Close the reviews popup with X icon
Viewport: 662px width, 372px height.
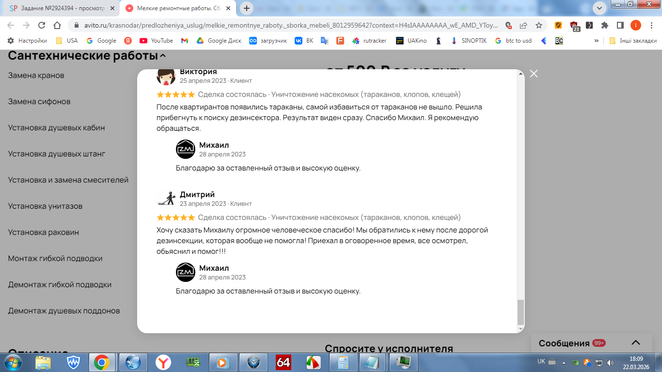click(534, 74)
